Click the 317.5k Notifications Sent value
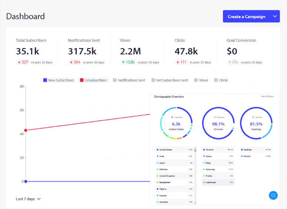Viewport: 287px width, 209px height. click(82, 51)
